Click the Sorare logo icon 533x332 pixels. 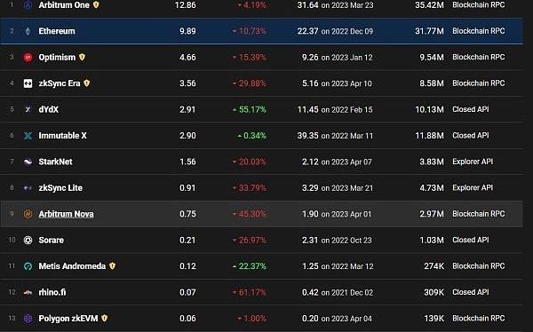28,241
